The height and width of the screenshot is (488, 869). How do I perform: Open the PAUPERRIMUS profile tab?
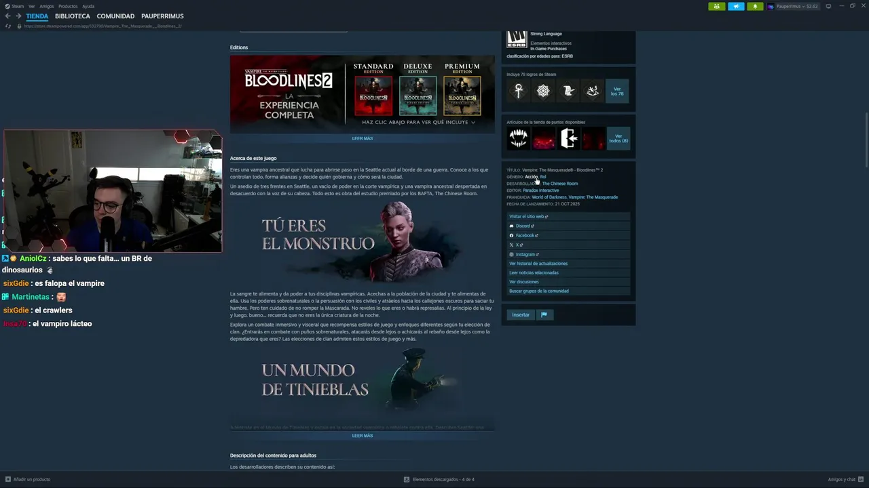162,16
